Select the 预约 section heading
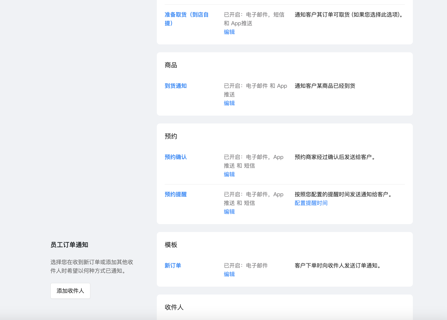The height and width of the screenshot is (320, 447). pyautogui.click(x=171, y=136)
